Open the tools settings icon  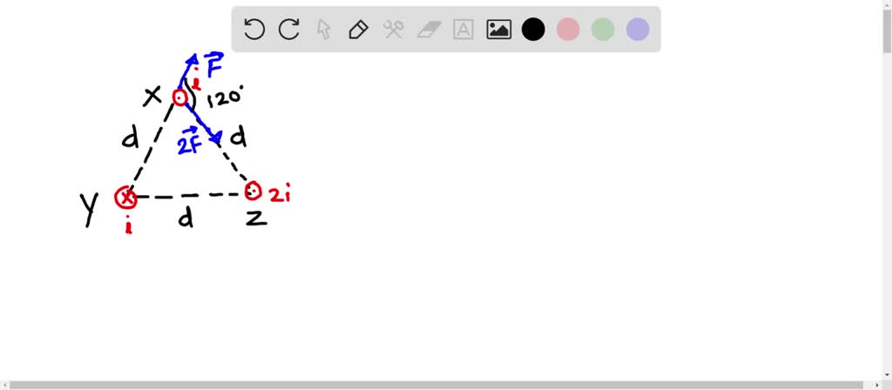point(393,29)
